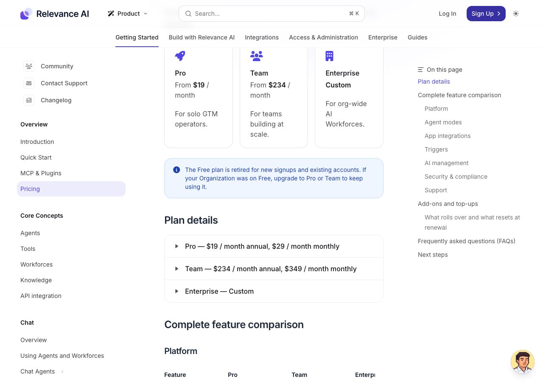Jump to App integrations outline link
Viewport: 543px width, 382px height.
pos(448,136)
